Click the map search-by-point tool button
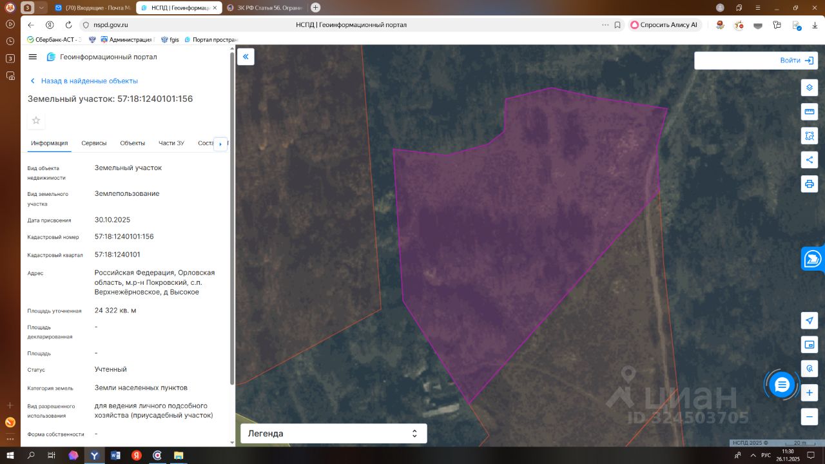The image size is (825, 464). pos(810,369)
